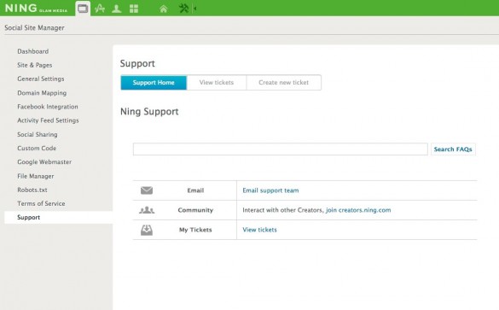Click into the FAQ search field
The width and height of the screenshot is (499, 310).
click(281, 149)
